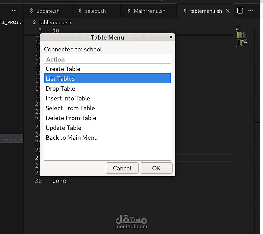Switch to the select.sh tab
Screen dimensions: 263x234
click(95, 11)
